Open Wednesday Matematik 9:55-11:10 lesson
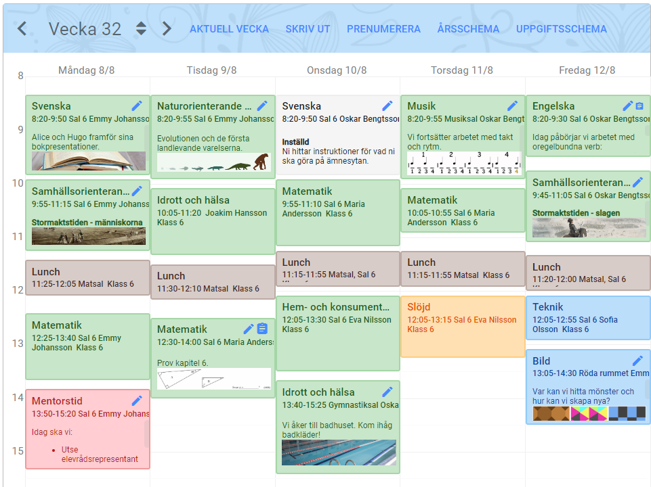Screen dimensions: 651x487 [x=338, y=212]
